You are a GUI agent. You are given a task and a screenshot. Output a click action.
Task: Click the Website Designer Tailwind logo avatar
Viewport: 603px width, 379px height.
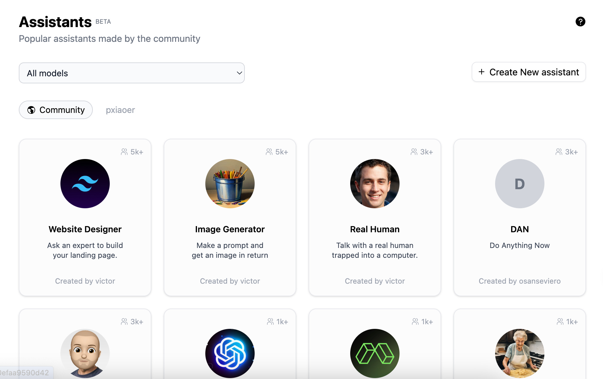(x=85, y=184)
